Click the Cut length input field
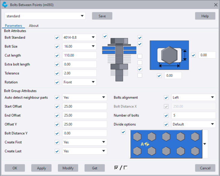This screenshot has width=220, height=176. point(80,55)
